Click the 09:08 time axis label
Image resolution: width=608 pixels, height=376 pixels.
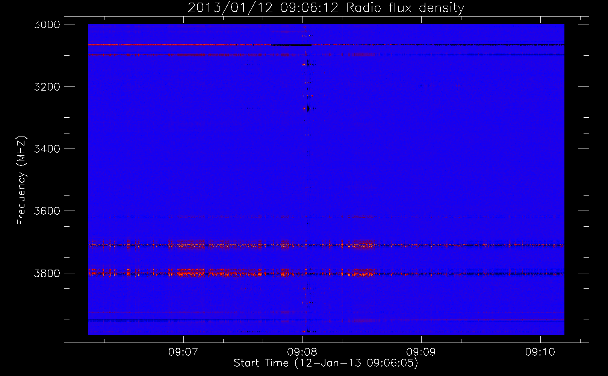pyautogui.click(x=302, y=352)
